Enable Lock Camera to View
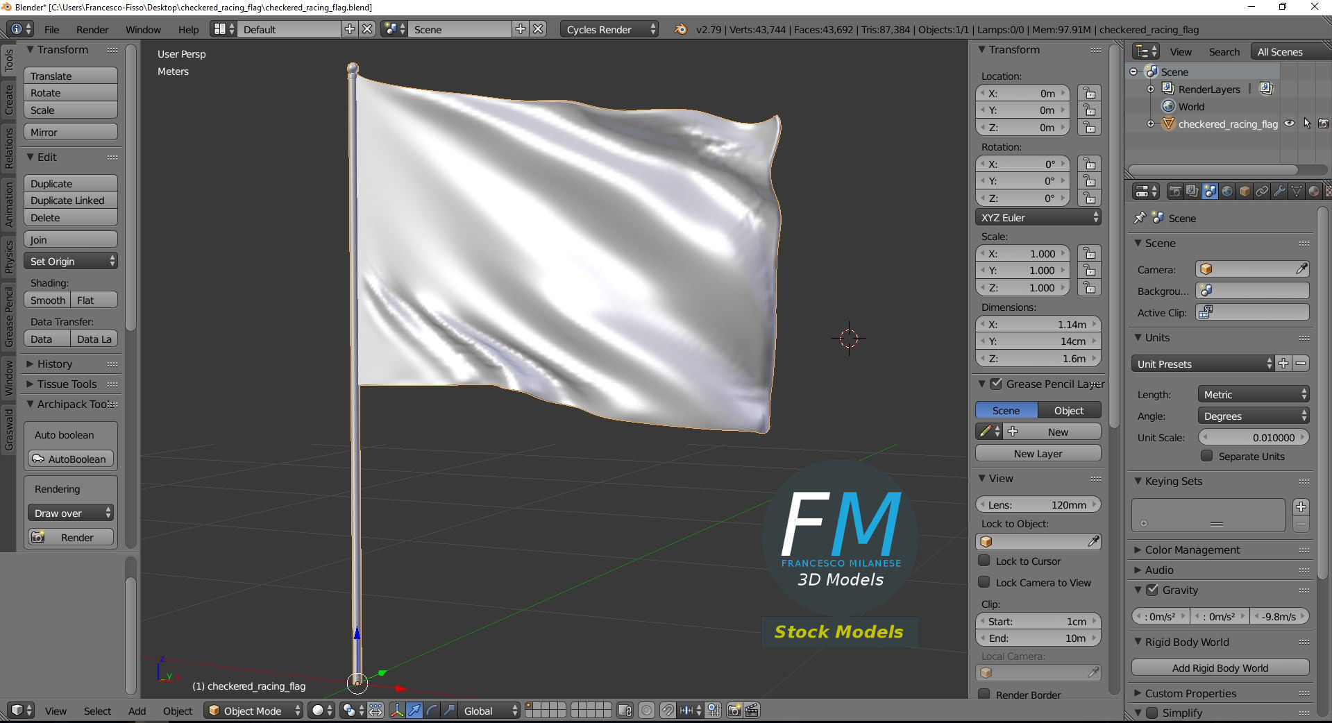This screenshot has width=1332, height=723. 984,582
